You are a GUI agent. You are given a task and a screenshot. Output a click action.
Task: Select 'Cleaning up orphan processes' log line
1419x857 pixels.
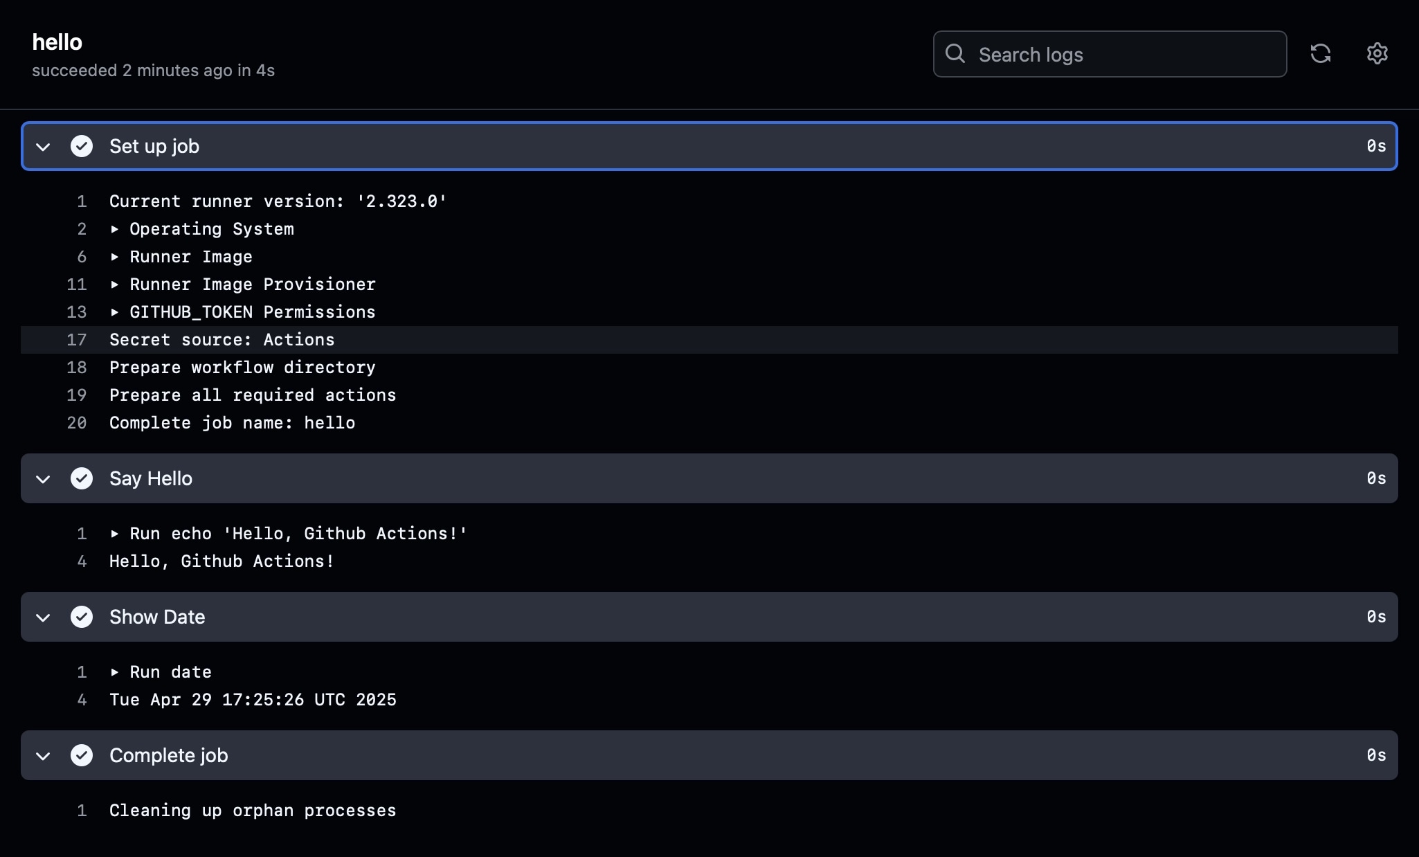coord(253,811)
